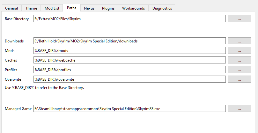Edit the Mods path field
This screenshot has height=133, width=258.
point(129,50)
